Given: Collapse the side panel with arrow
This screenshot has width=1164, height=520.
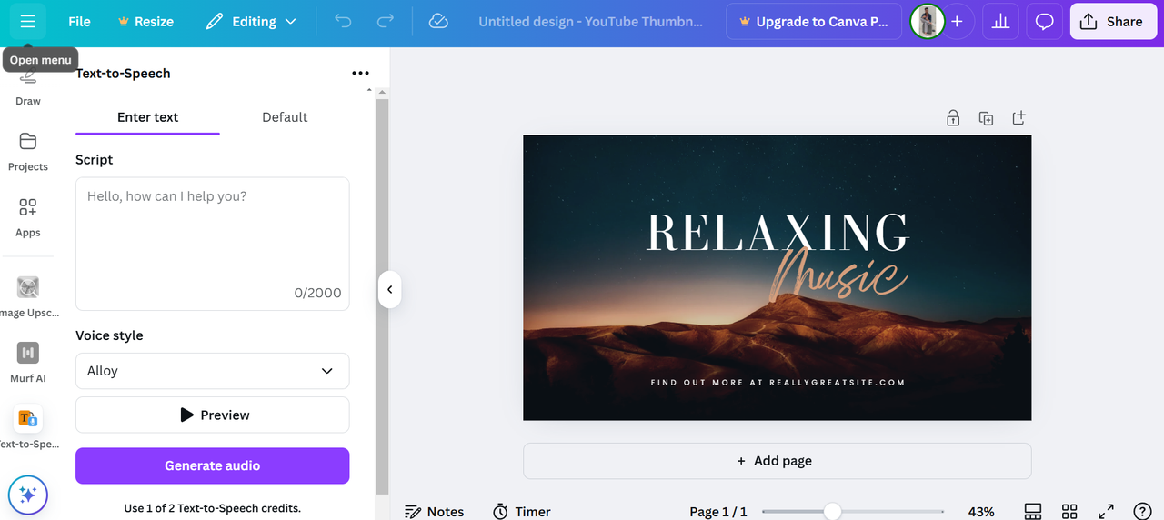Looking at the screenshot, I should click(x=389, y=289).
